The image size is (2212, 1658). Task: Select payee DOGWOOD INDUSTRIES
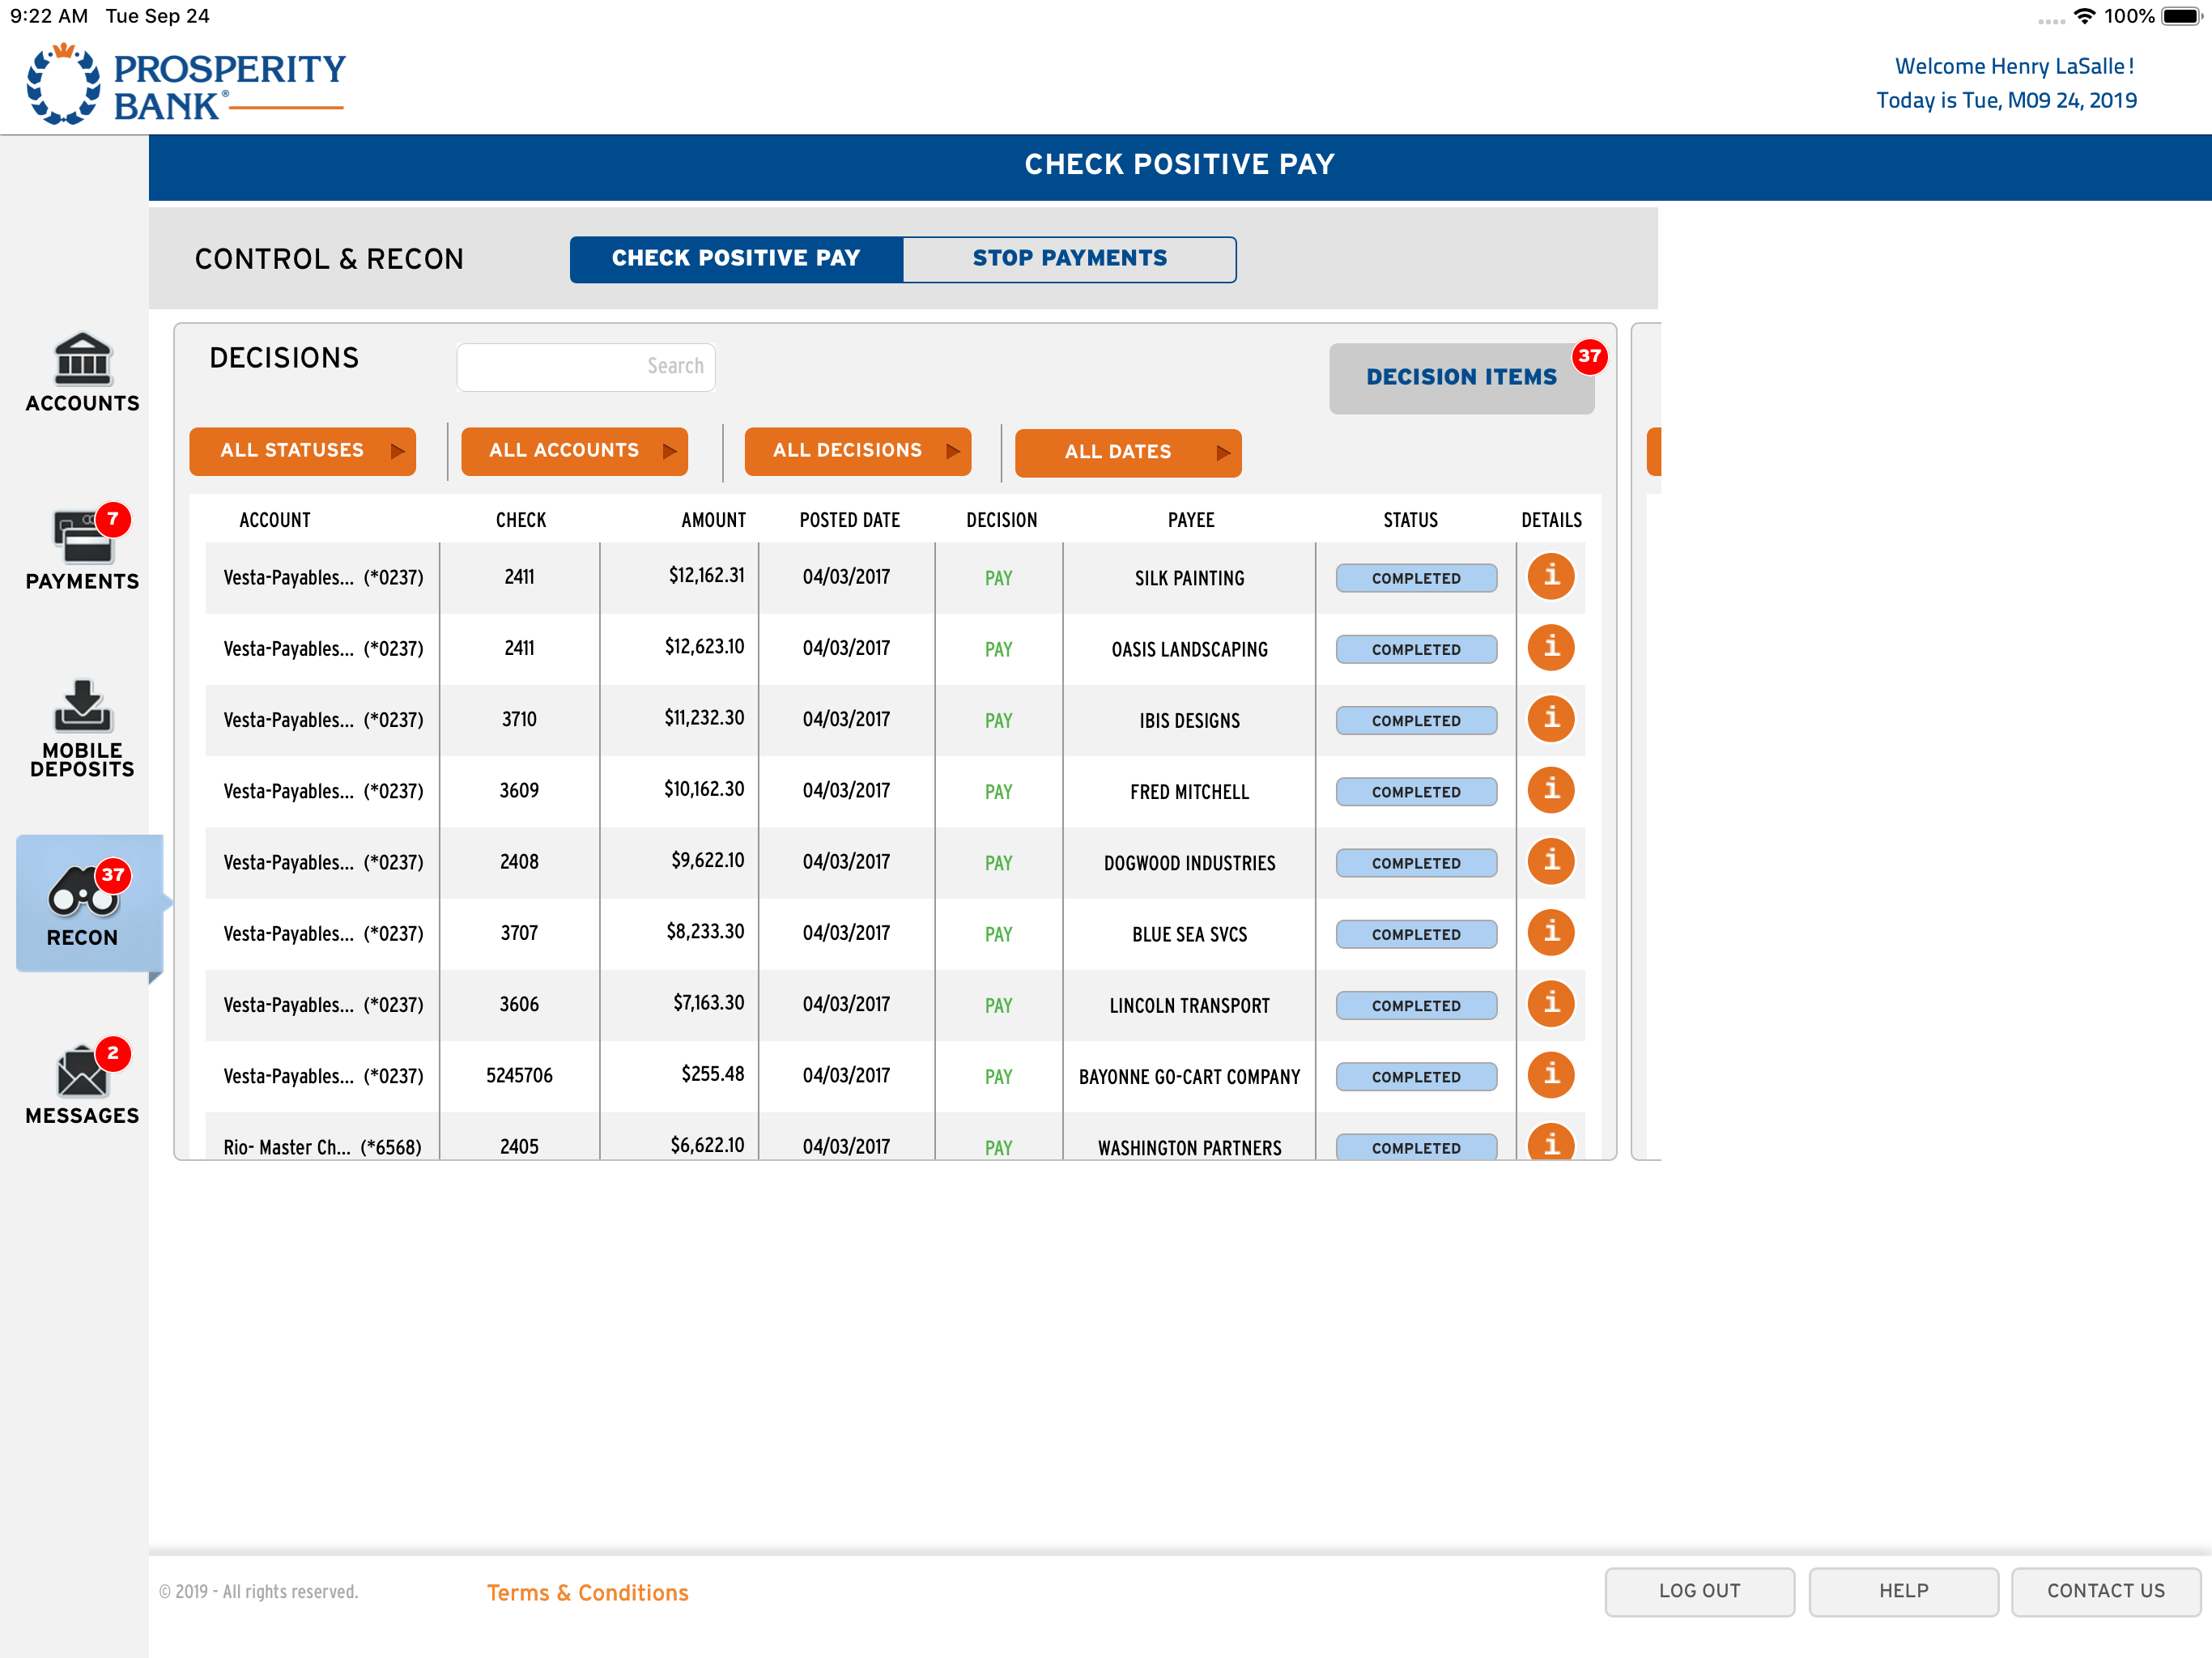tap(1190, 863)
